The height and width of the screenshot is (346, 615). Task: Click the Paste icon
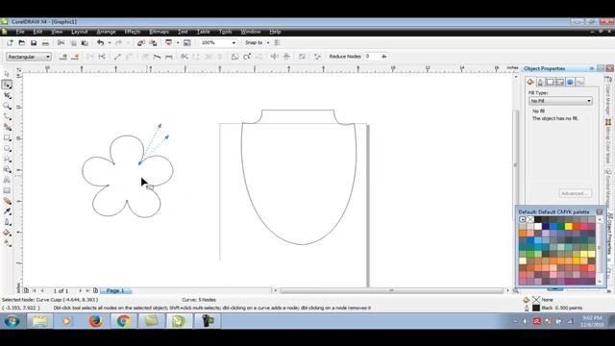pyautogui.click(x=85, y=42)
